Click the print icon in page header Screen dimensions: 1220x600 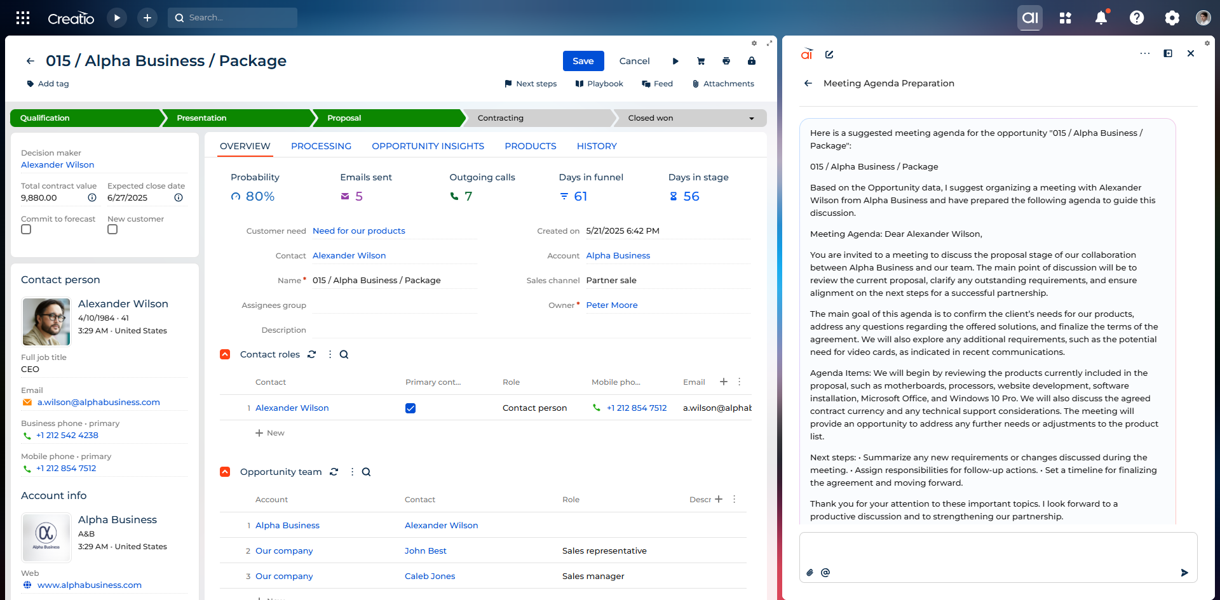click(x=726, y=61)
